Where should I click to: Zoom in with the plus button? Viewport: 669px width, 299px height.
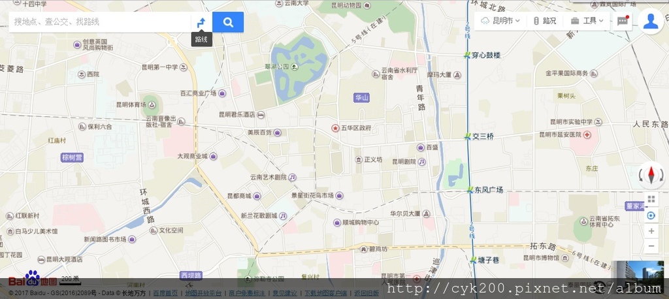point(651,231)
